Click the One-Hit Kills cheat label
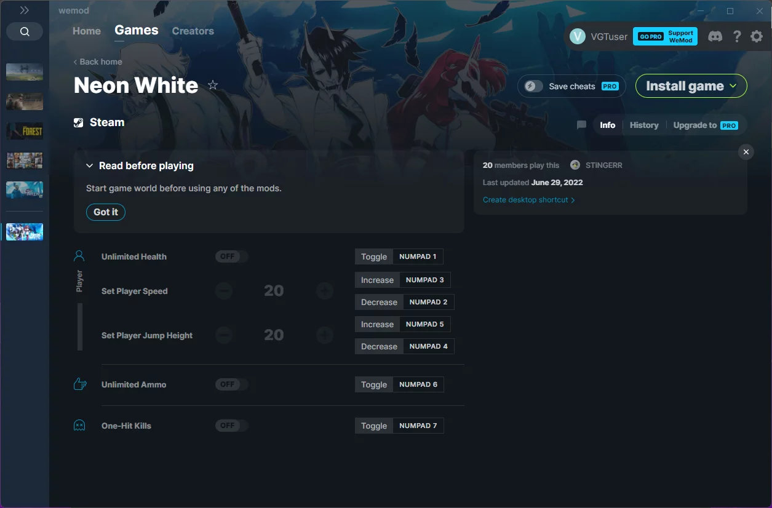The image size is (772, 508). pyautogui.click(x=126, y=426)
